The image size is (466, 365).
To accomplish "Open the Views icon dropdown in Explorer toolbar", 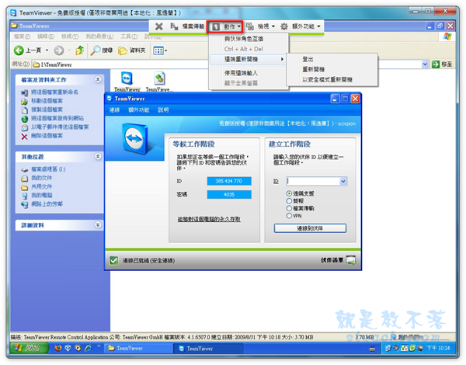I will 160,50.
